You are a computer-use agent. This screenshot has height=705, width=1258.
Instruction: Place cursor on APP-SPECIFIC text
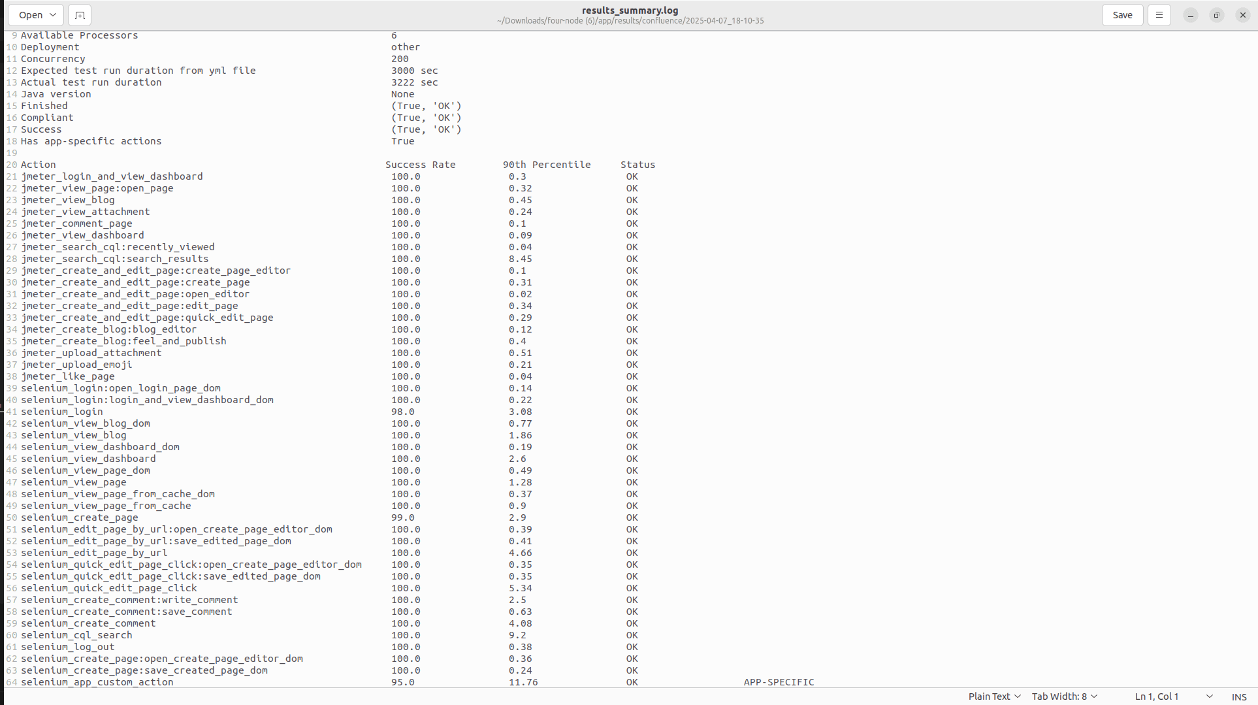[779, 682]
